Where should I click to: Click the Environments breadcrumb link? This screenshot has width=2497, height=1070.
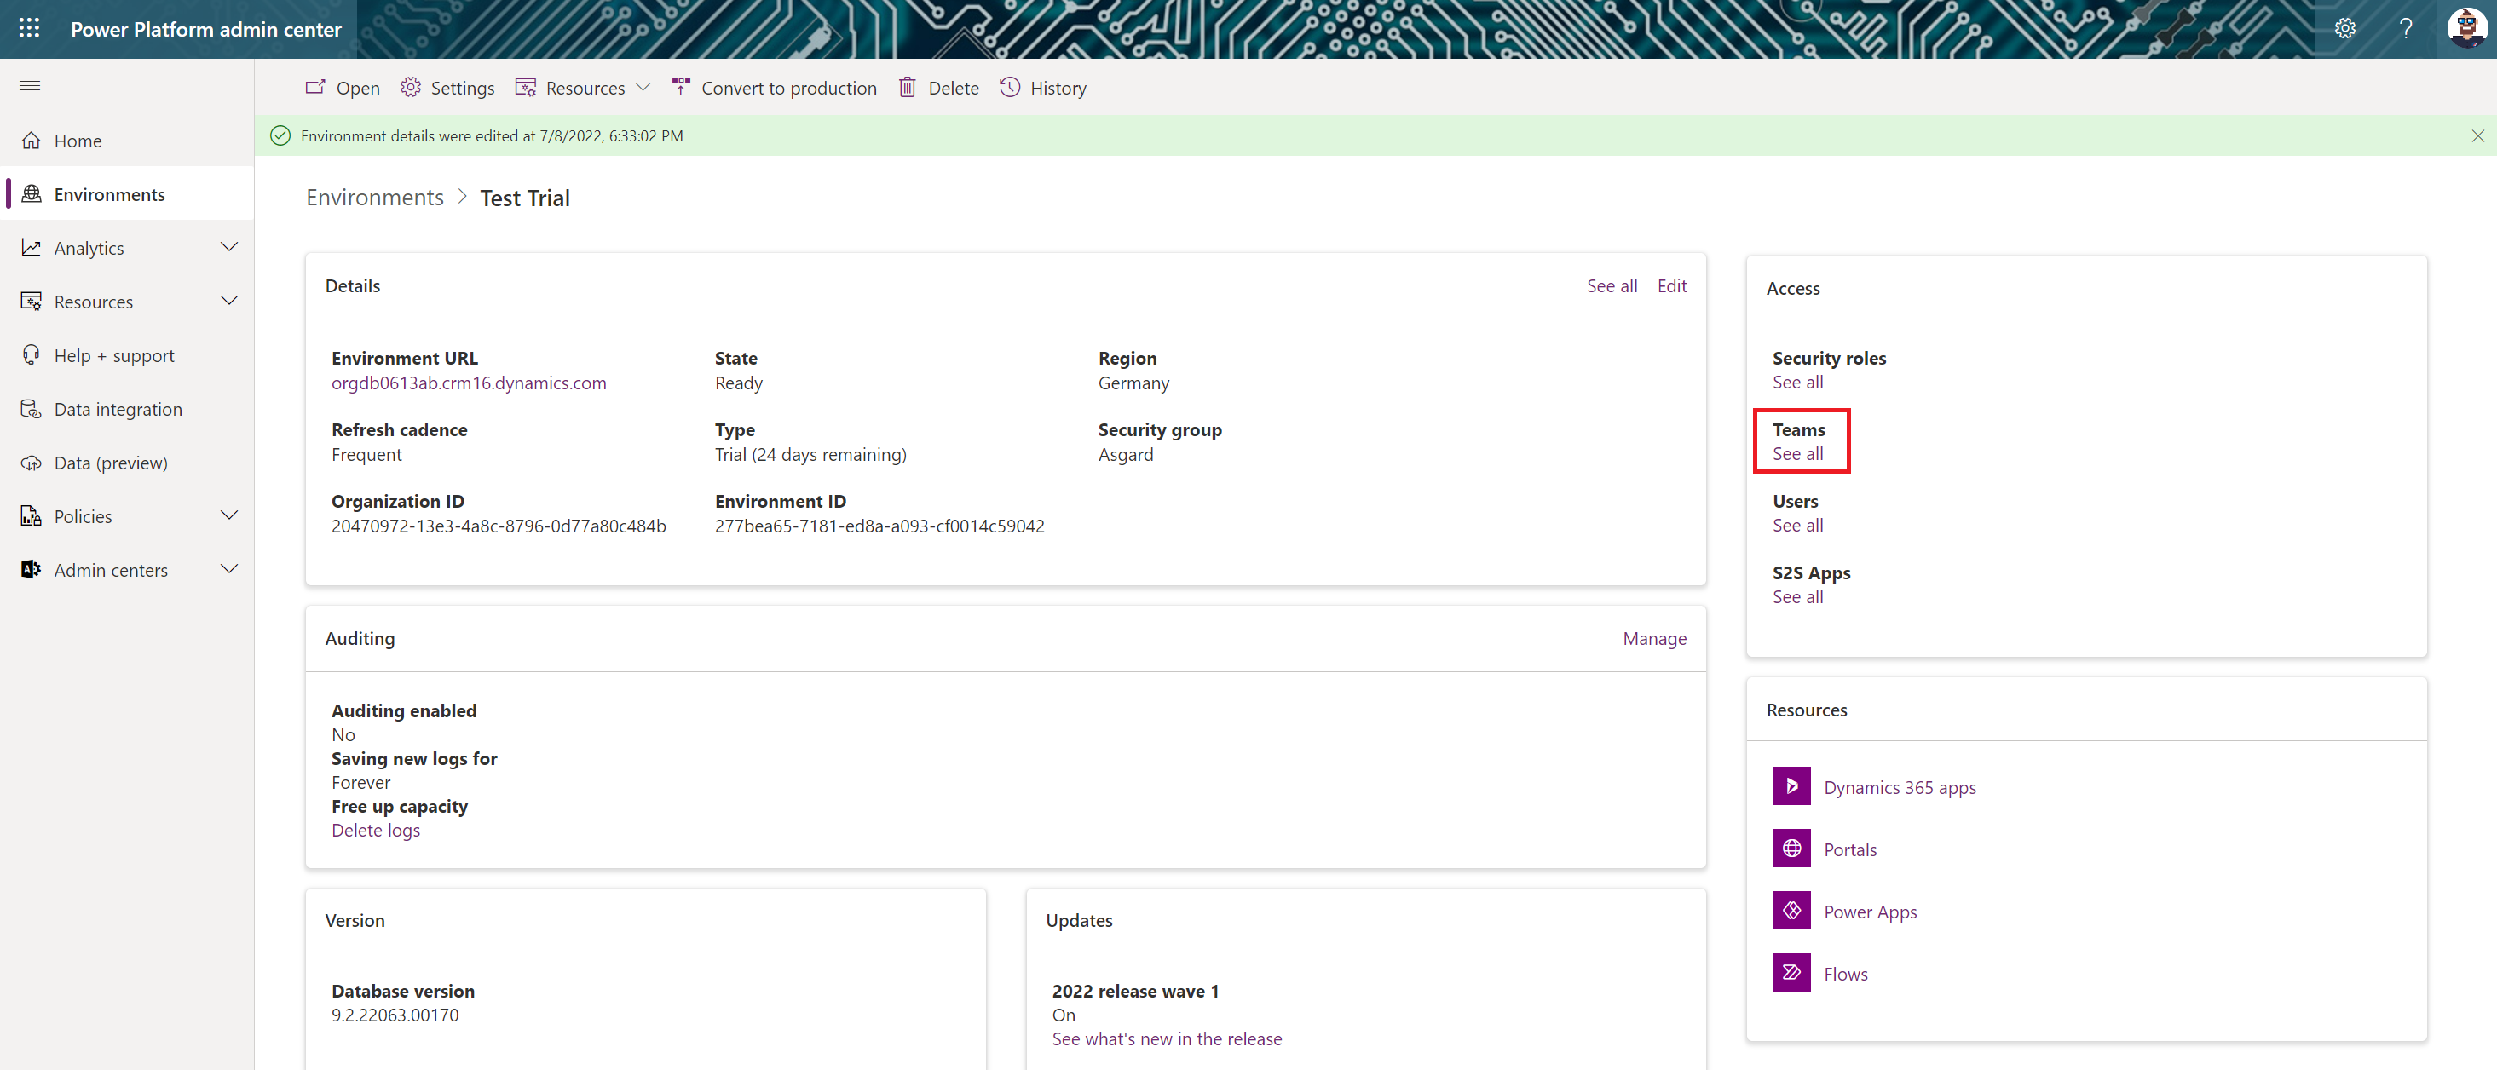click(x=375, y=198)
